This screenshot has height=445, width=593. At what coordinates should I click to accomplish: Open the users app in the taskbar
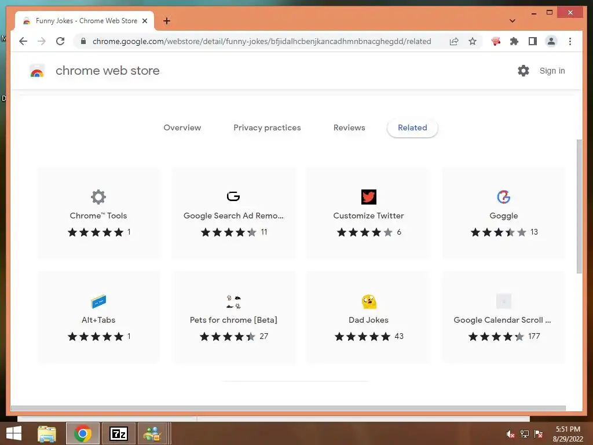pos(152,433)
